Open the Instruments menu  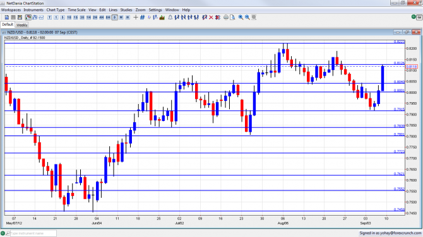33,10
